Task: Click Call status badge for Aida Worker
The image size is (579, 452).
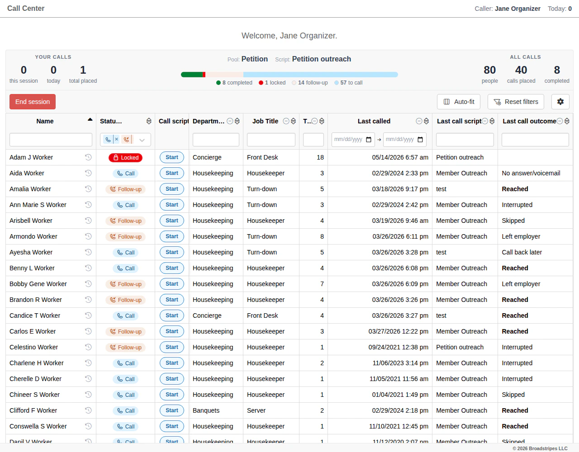Action: tap(125, 174)
